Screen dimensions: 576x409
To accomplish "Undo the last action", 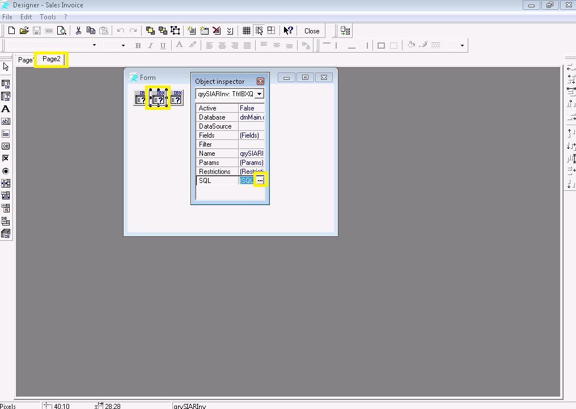I will pos(120,31).
